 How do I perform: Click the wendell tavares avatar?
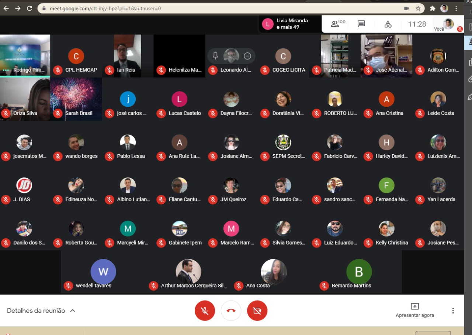point(103,272)
